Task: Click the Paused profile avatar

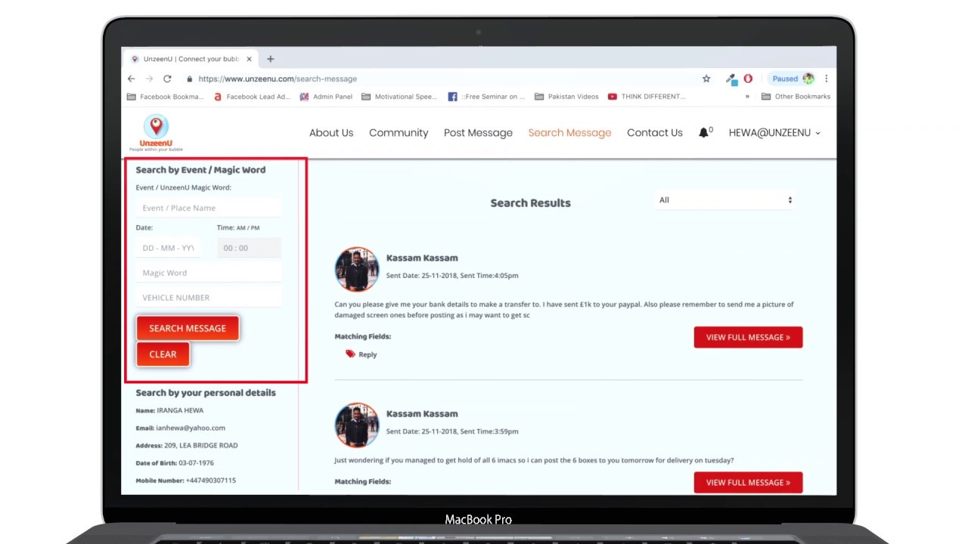Action: [x=808, y=79]
